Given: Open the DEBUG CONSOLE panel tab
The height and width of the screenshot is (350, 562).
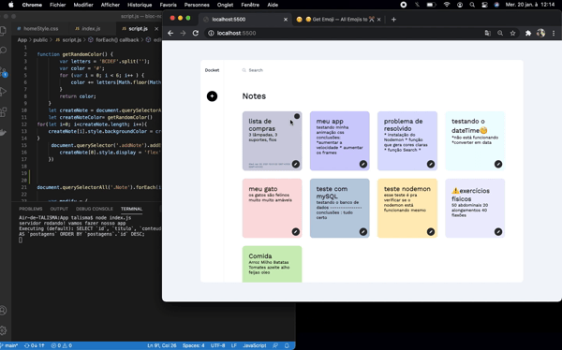Looking at the screenshot, I should (95, 209).
